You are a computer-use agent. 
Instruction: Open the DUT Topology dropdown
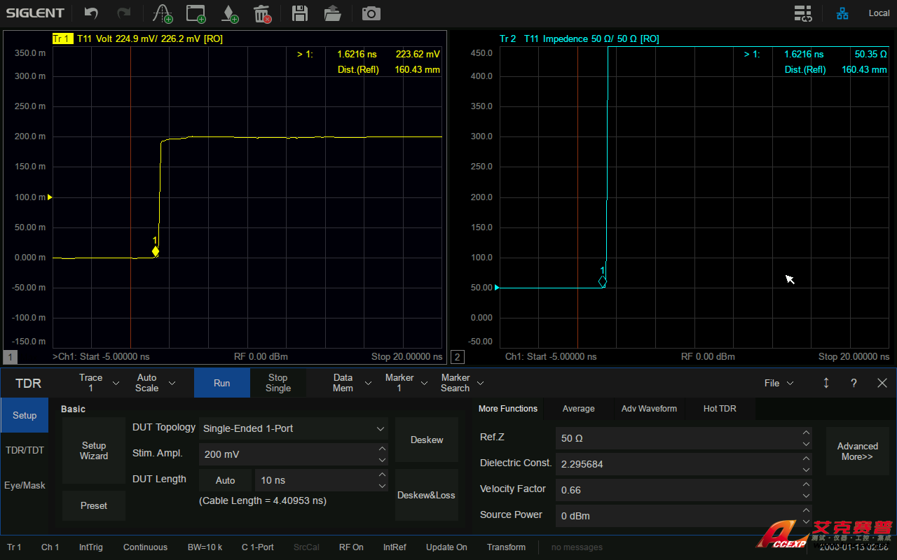coord(293,428)
